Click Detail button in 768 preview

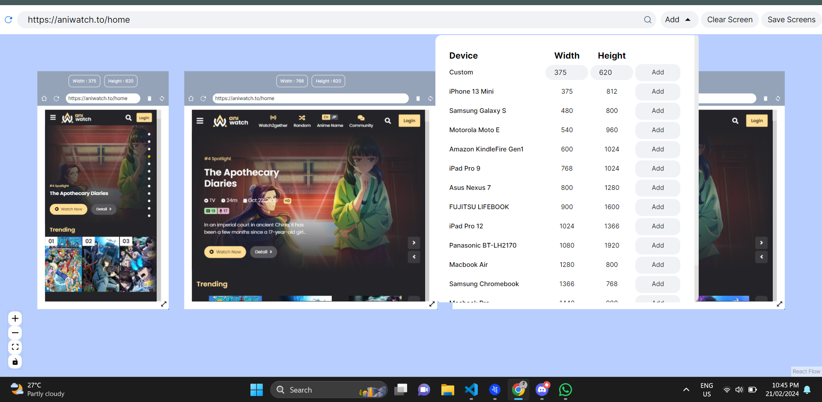263,252
